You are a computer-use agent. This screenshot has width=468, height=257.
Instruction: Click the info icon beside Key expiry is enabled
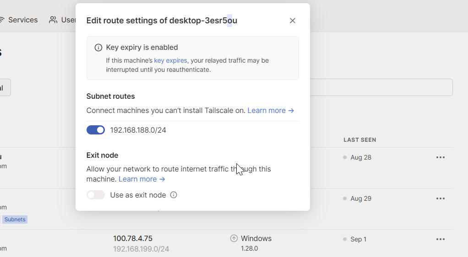click(98, 48)
